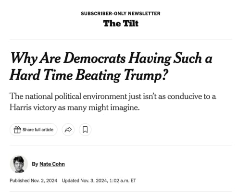The image size is (238, 192).
Task: Click the divider line above the byline
Action: (x=121, y=145)
